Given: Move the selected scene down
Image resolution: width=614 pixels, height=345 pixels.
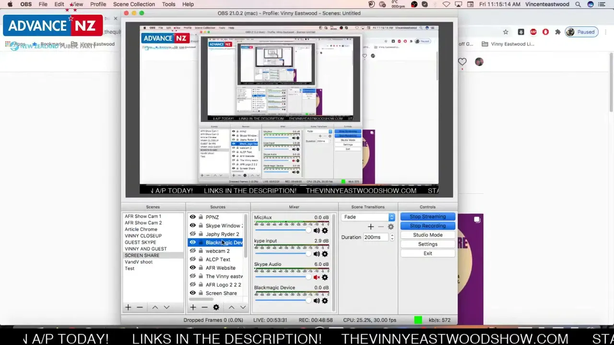Looking at the screenshot, I should [166, 307].
